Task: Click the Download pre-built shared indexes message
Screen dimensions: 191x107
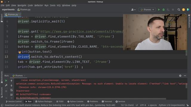Action: click(60, 105)
